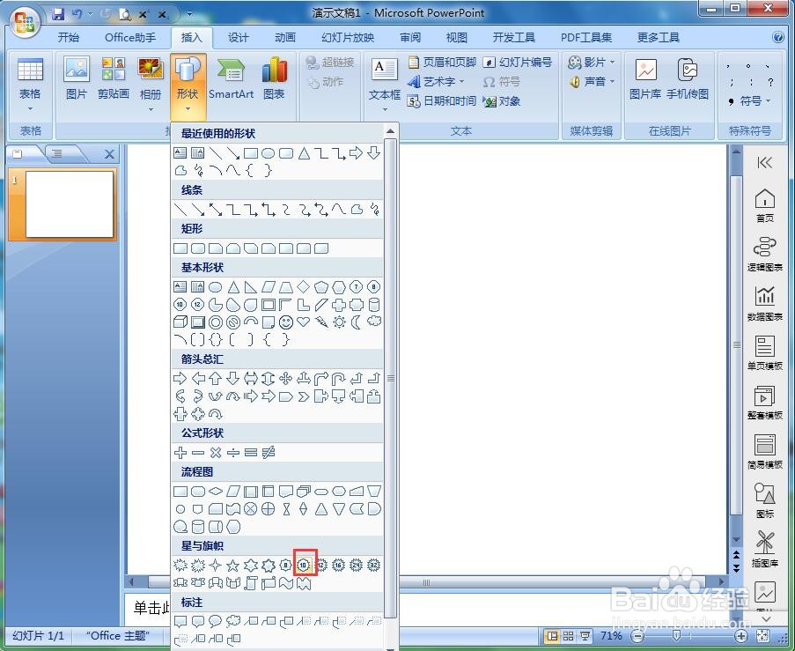Insert 幻灯片编号 slide number
The image size is (795, 651).
coord(518,62)
